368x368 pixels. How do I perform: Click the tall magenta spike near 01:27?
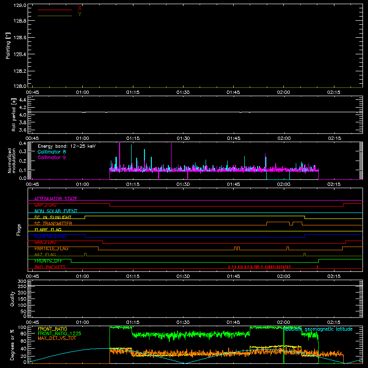click(x=171, y=156)
